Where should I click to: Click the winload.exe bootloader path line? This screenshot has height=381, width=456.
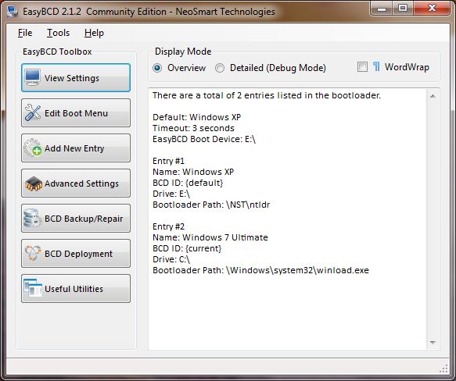point(260,270)
